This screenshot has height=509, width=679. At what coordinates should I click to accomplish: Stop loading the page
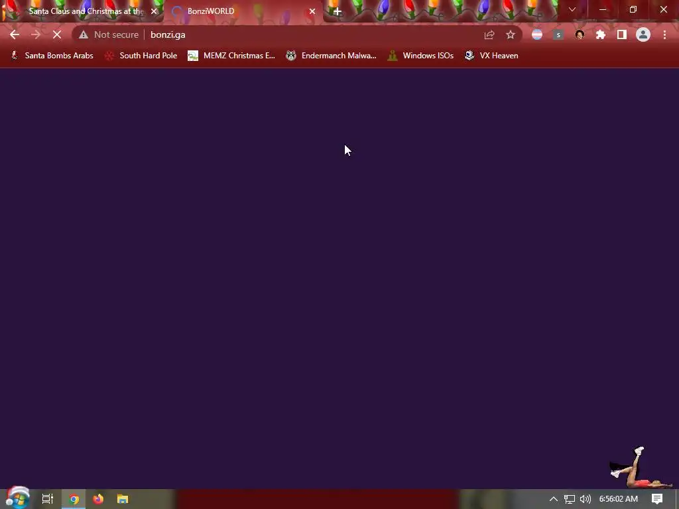pyautogui.click(x=57, y=34)
